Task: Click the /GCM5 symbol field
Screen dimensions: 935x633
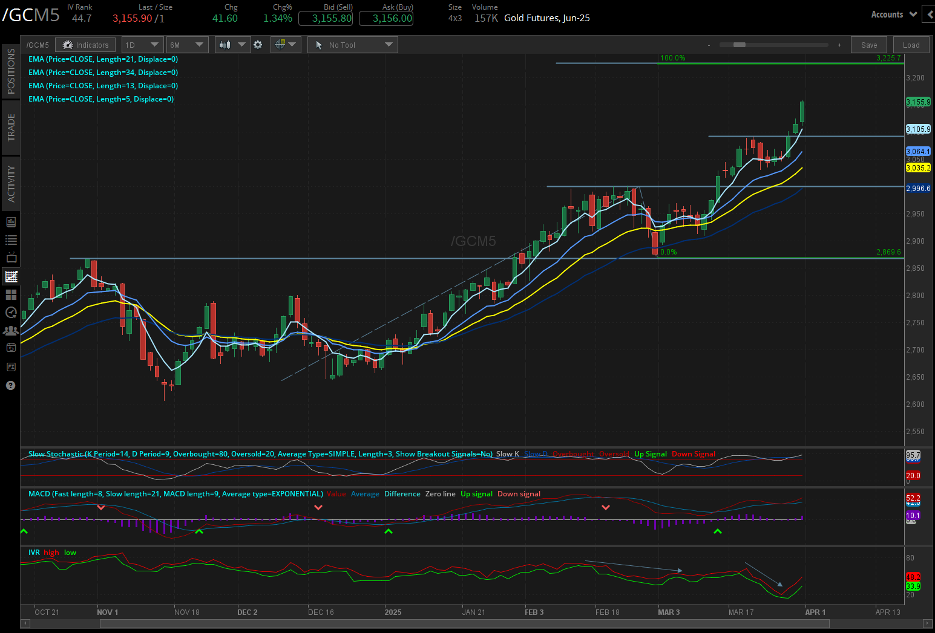Action: point(37,44)
